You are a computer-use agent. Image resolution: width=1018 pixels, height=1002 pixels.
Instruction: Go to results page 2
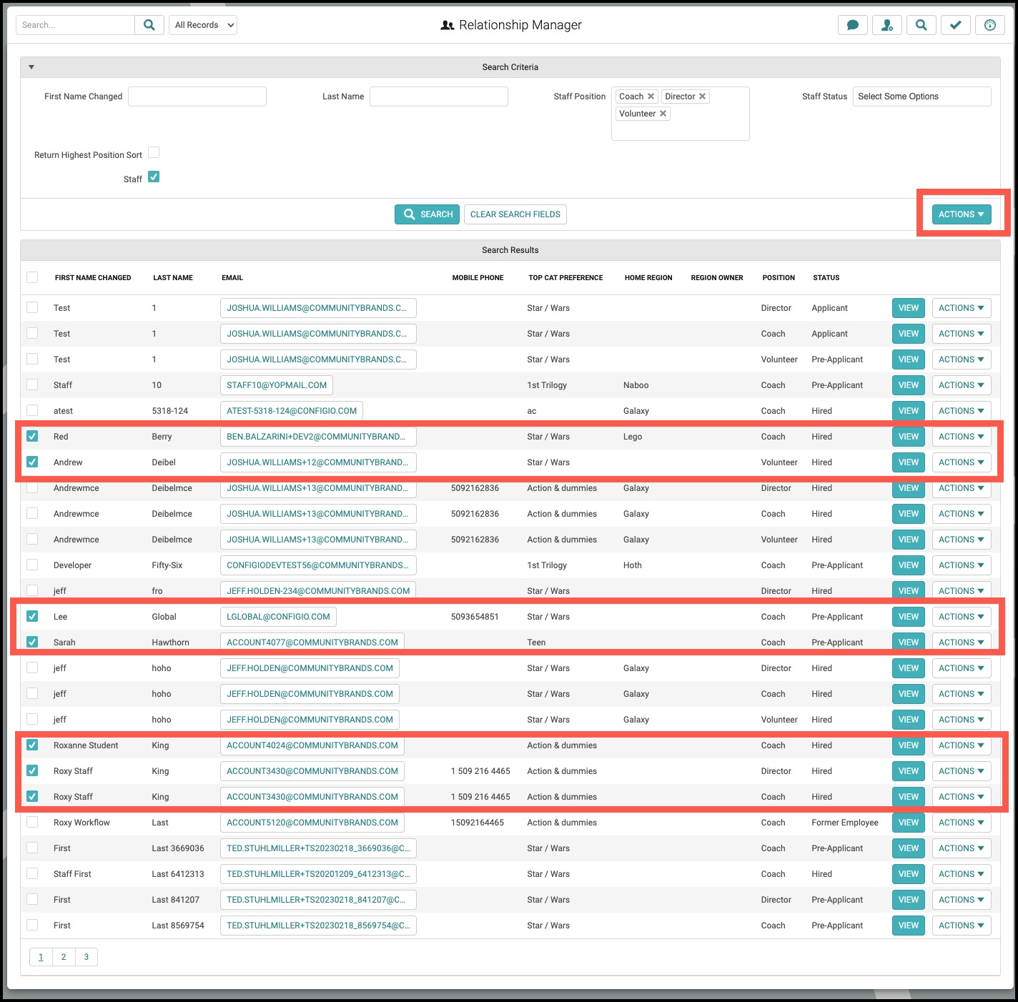(64, 957)
